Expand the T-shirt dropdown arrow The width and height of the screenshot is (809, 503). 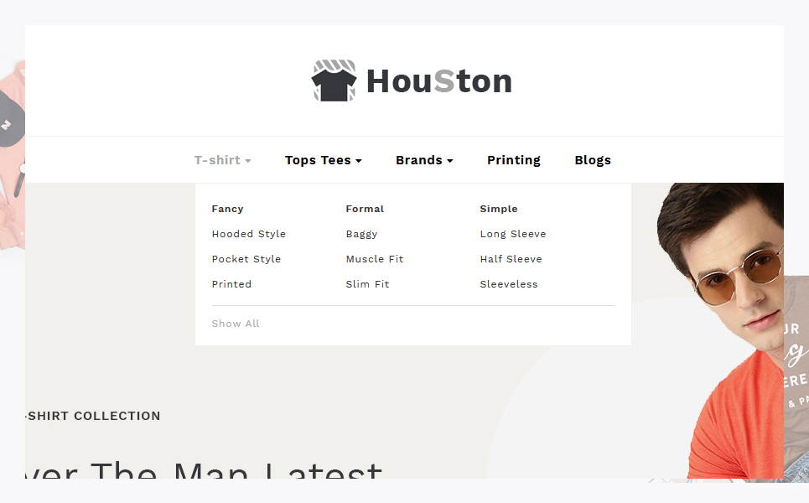coord(247,161)
